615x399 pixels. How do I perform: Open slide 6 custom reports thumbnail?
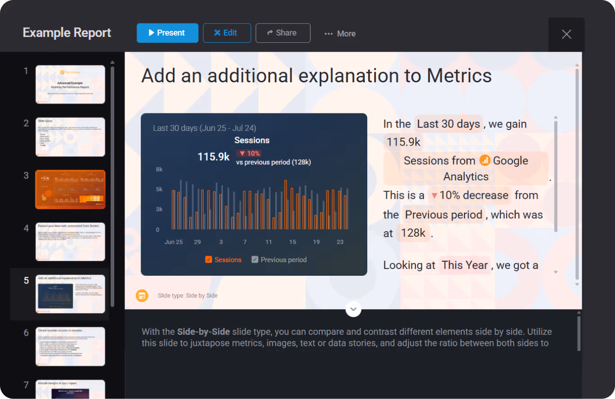[70, 346]
